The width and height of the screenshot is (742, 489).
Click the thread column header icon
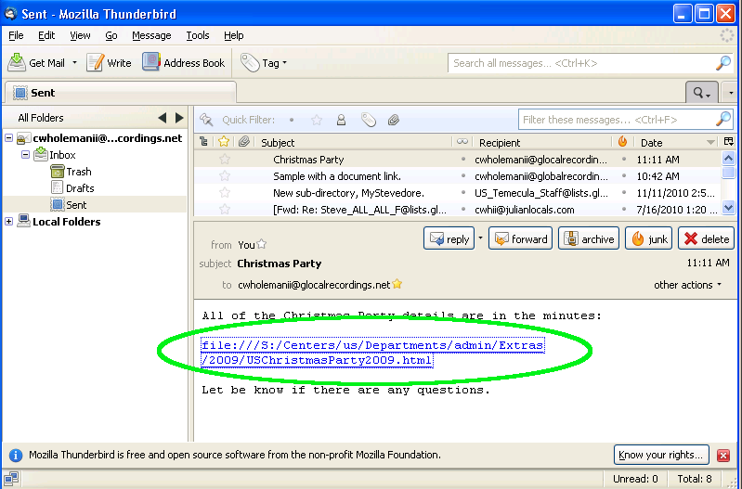click(203, 142)
